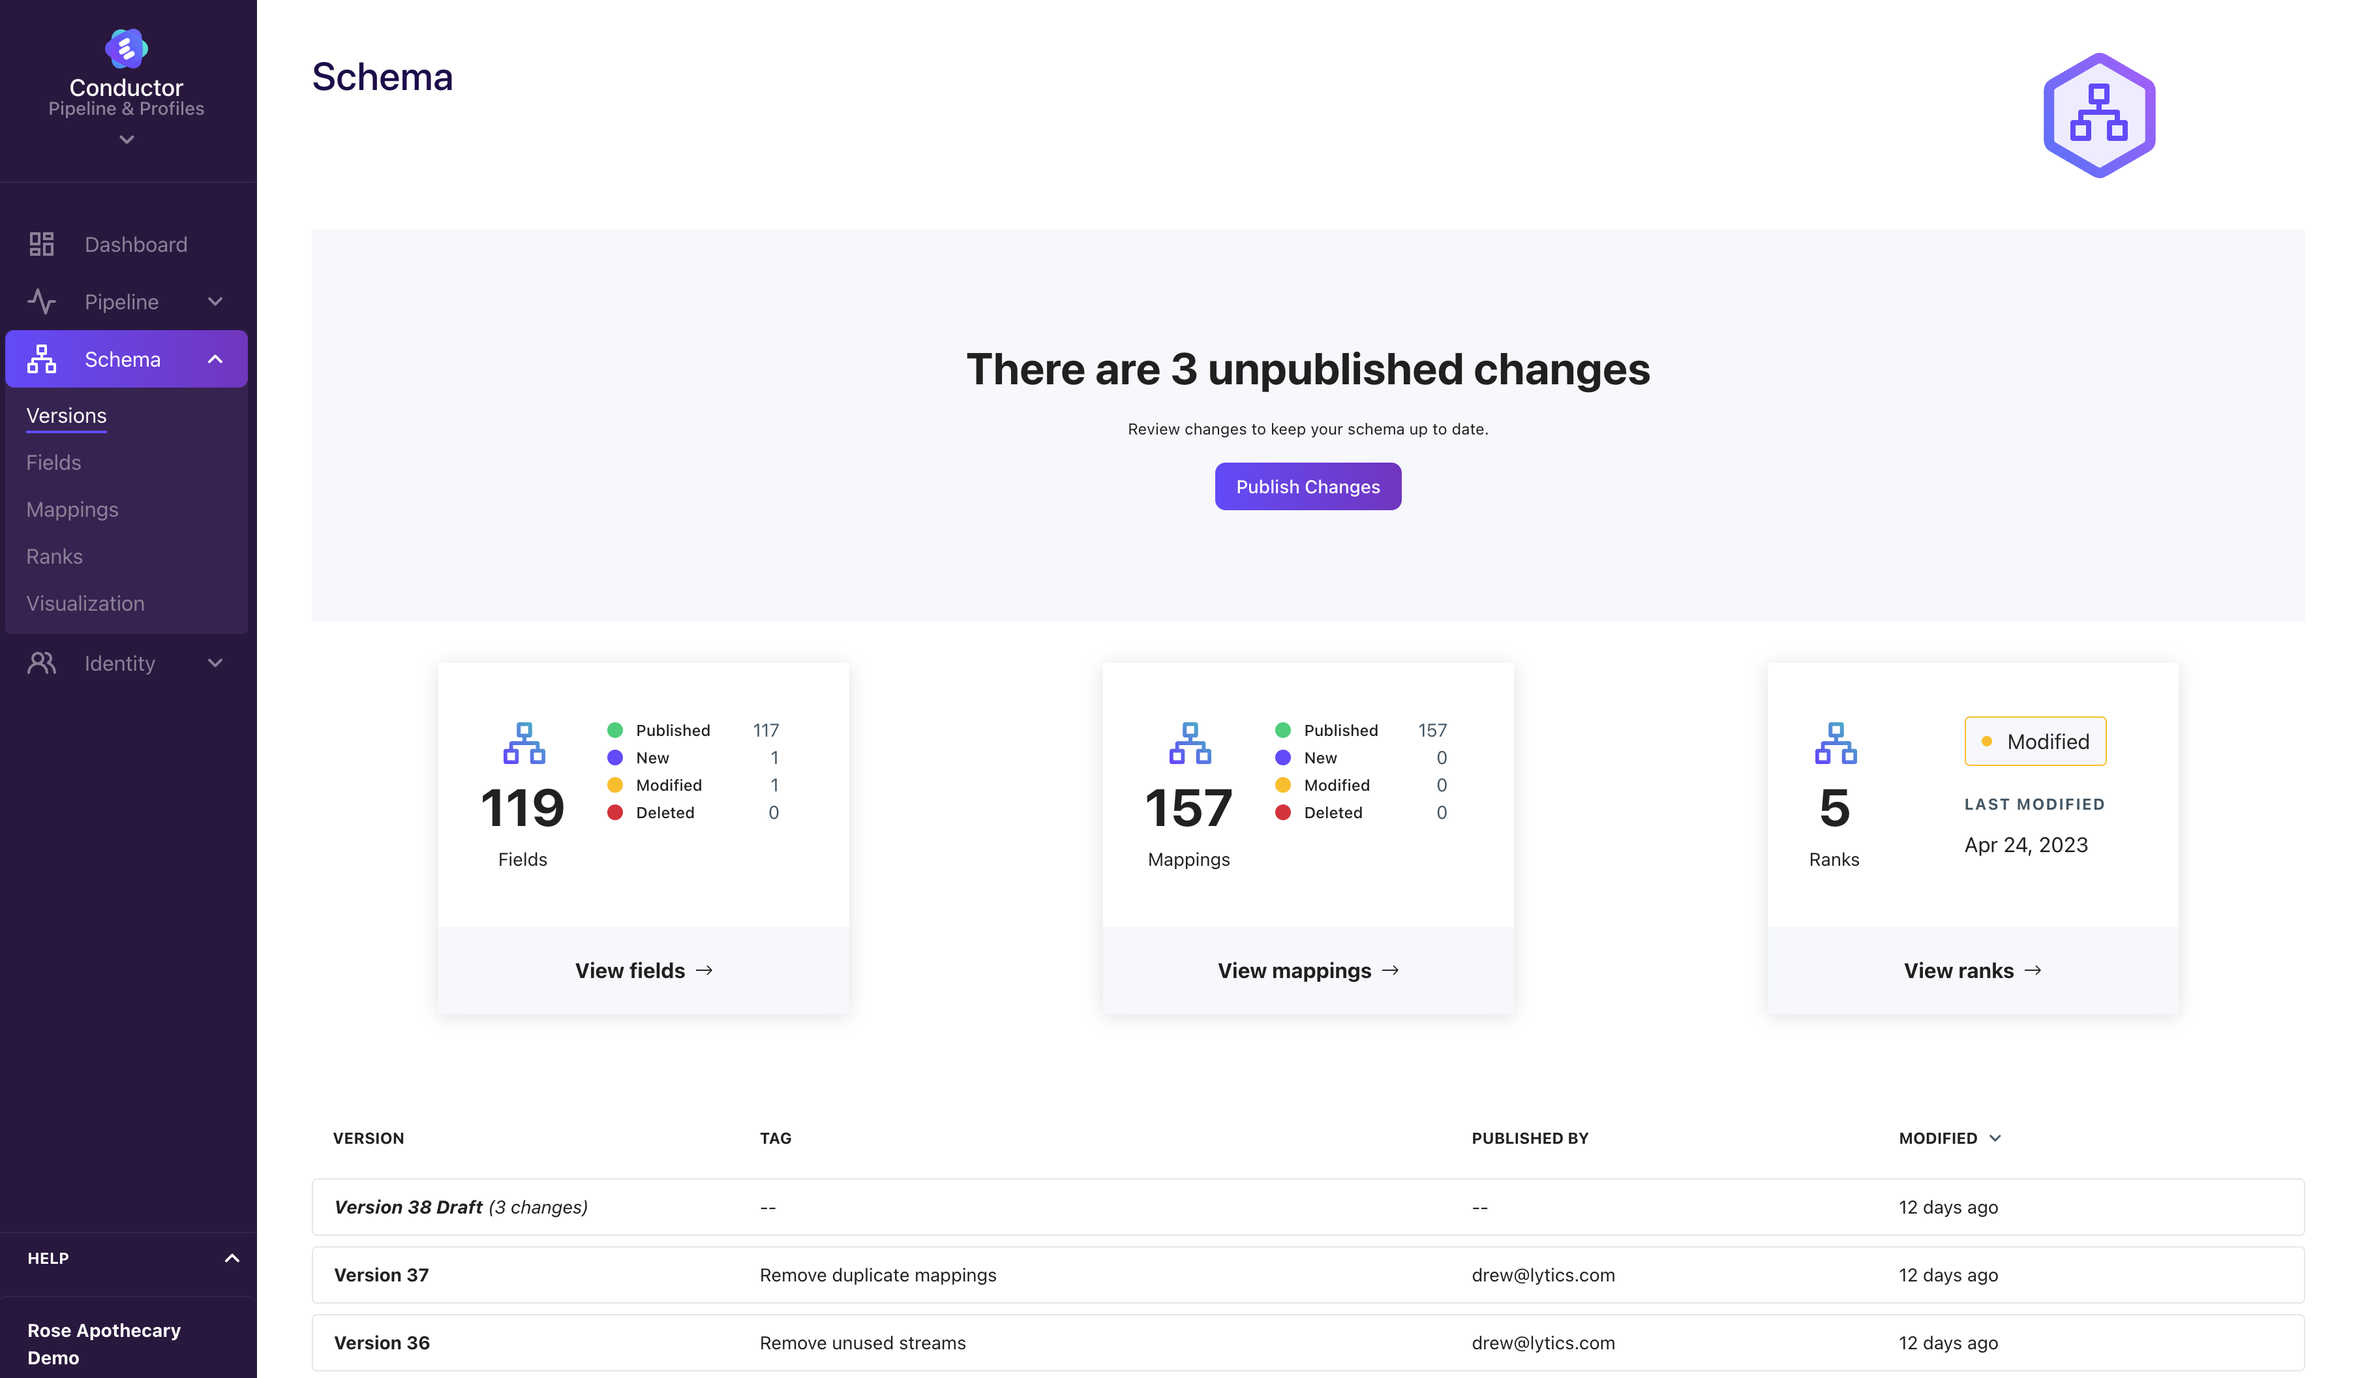Collapse the Schema menu chevron

click(215, 359)
